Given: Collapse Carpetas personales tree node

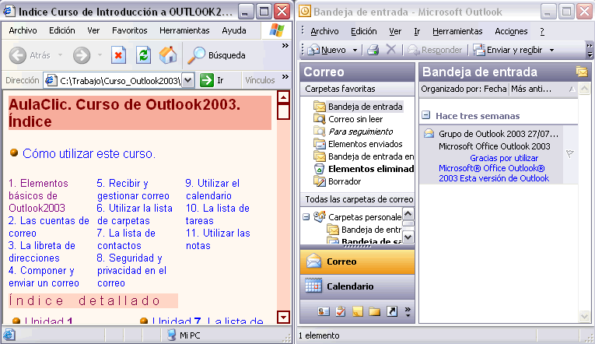Looking at the screenshot, I should [x=306, y=216].
